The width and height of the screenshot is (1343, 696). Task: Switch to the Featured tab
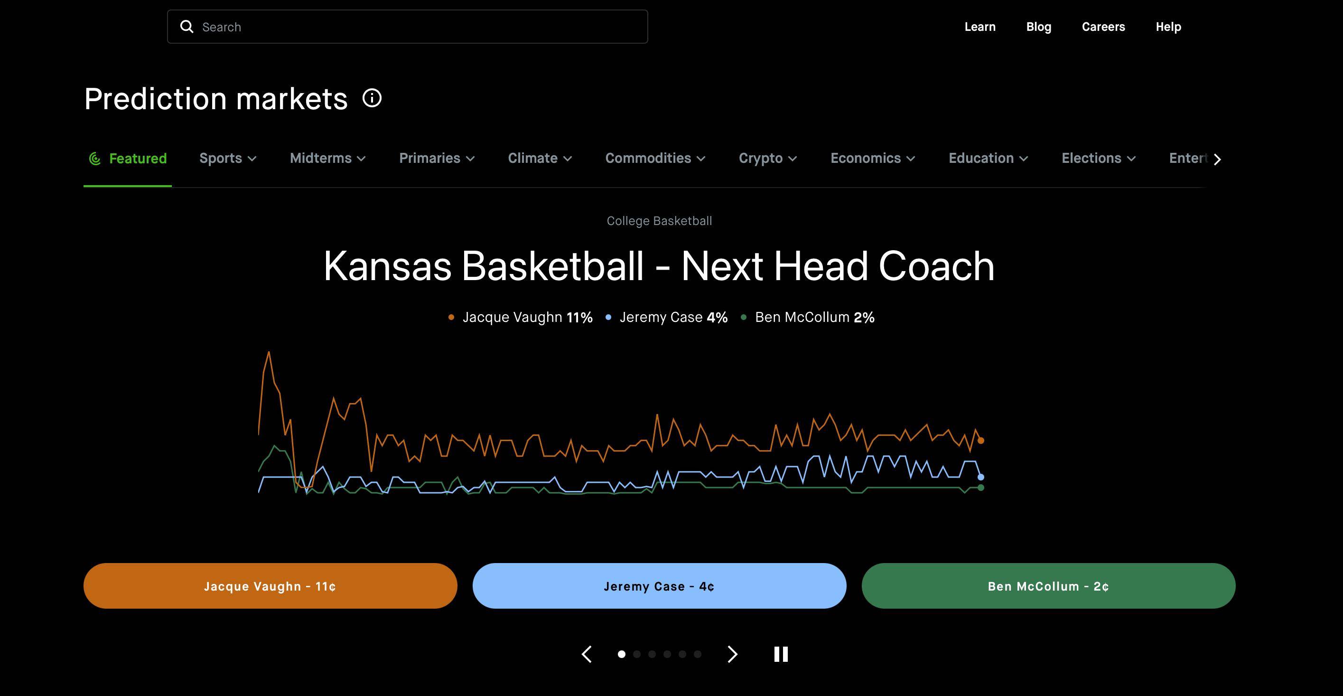[128, 158]
